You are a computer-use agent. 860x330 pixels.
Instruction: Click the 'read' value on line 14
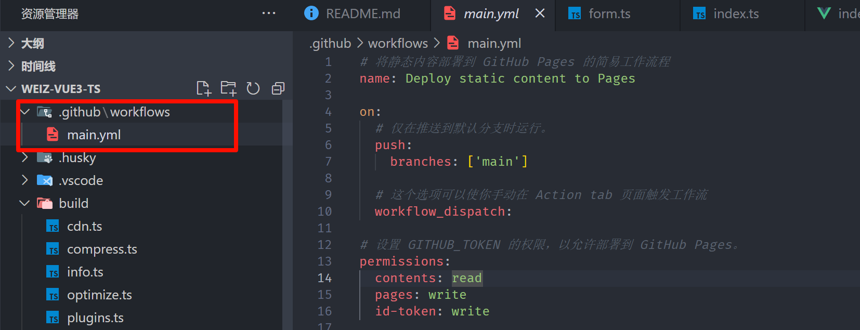tap(467, 278)
